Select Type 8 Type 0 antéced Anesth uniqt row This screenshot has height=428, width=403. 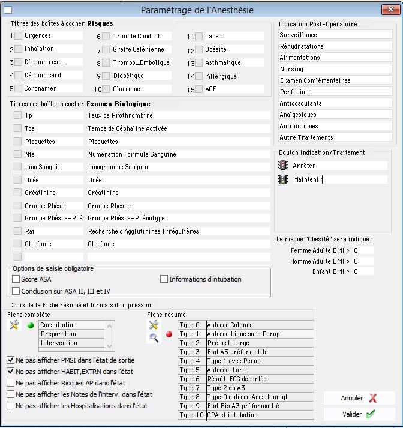246,397
